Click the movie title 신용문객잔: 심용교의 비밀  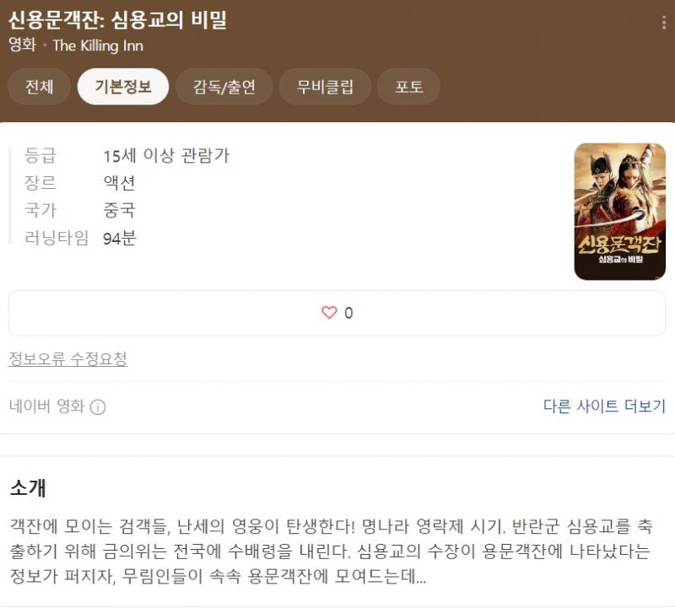click(117, 19)
